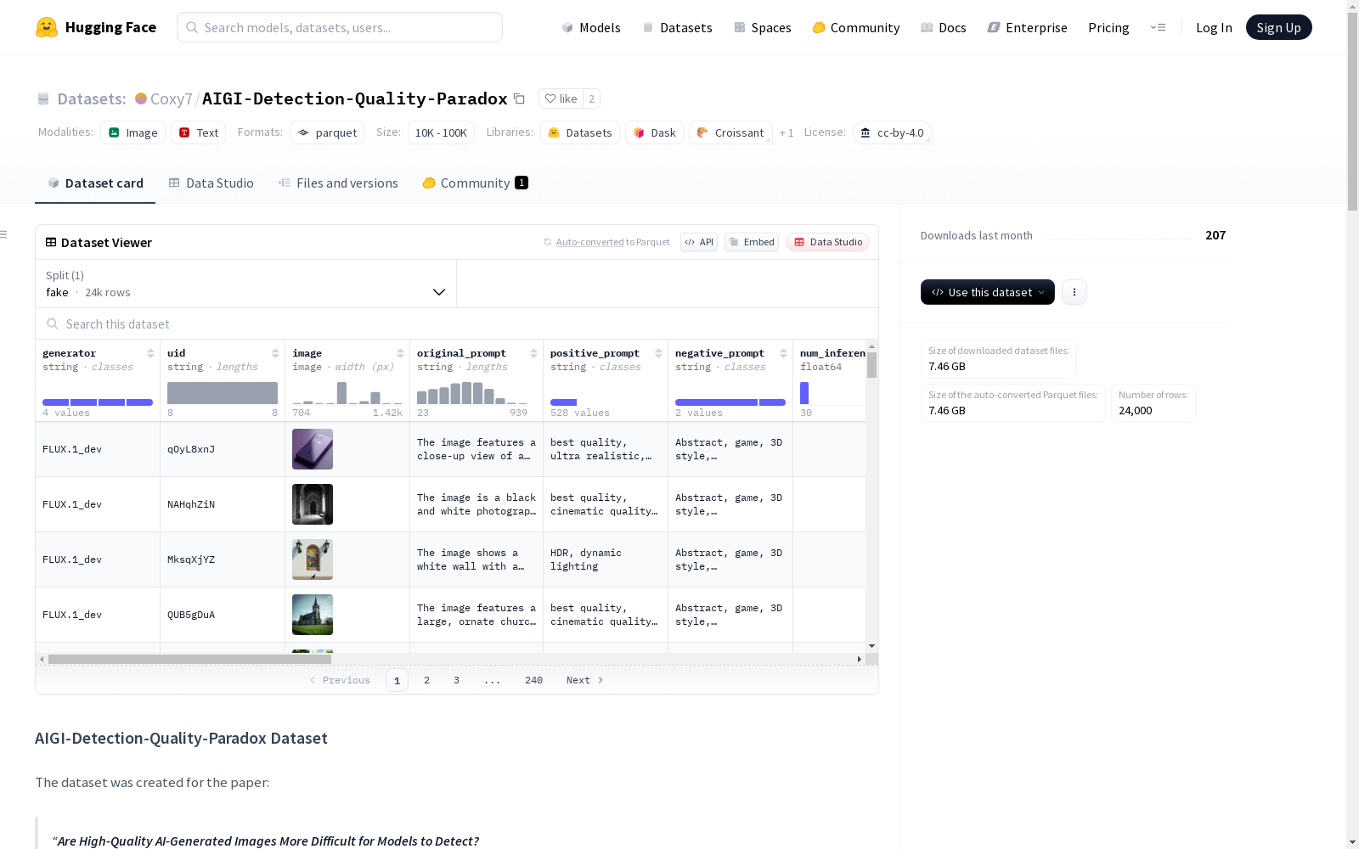
Task: Open the Coxy7 user profile link
Action: coord(172,98)
